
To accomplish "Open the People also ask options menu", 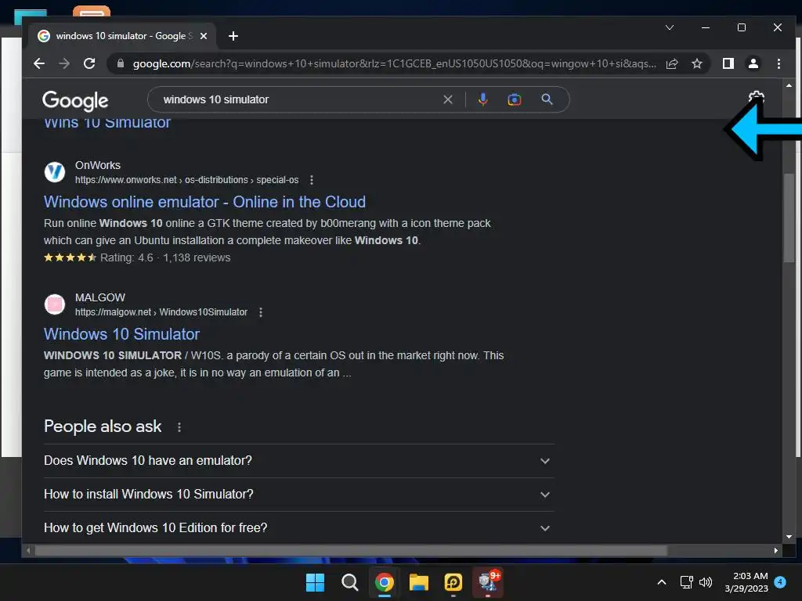I will (179, 427).
